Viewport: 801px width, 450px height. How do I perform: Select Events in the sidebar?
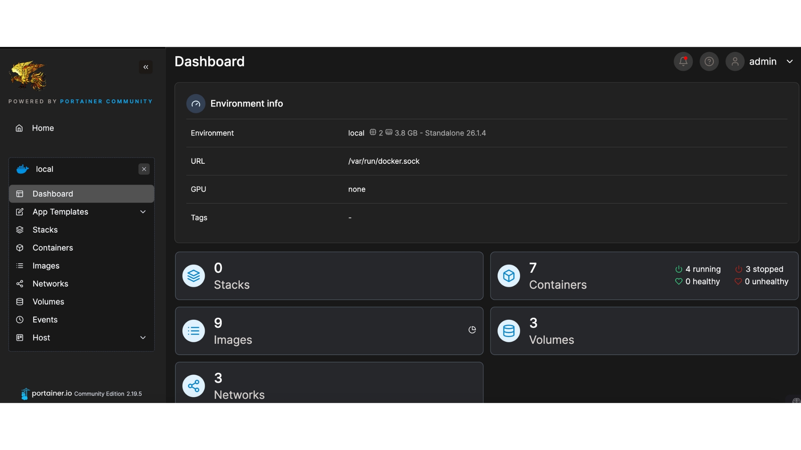[x=45, y=320]
